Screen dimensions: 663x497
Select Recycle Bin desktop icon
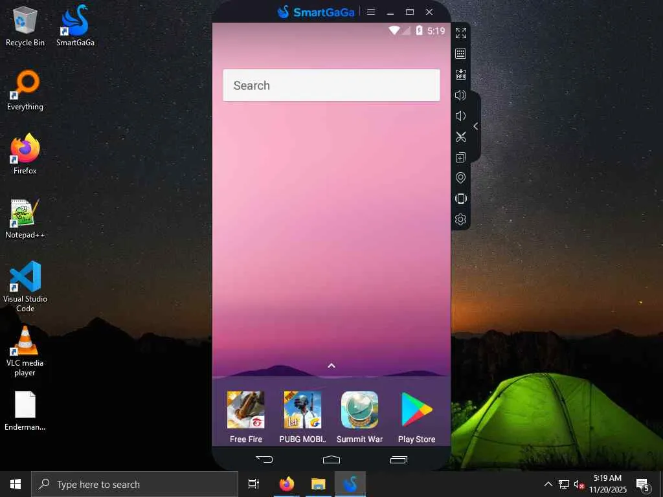(25, 26)
